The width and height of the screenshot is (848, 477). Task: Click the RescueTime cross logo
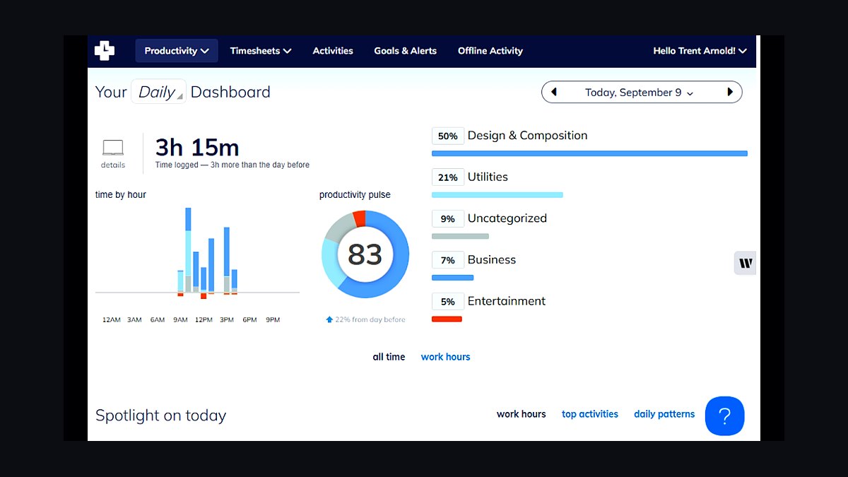(x=105, y=50)
